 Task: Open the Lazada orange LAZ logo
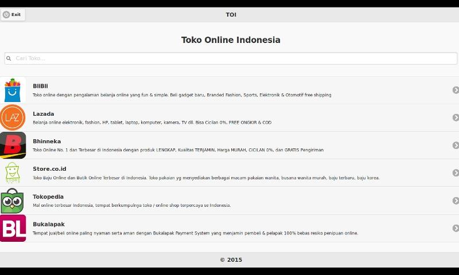click(13, 117)
